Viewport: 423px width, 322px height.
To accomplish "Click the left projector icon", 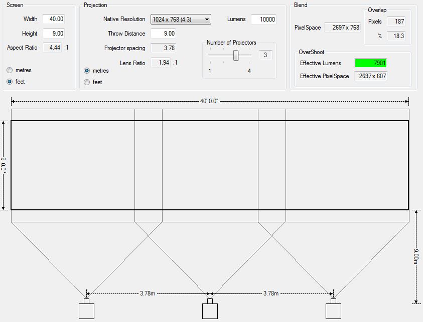I will coord(86,310).
